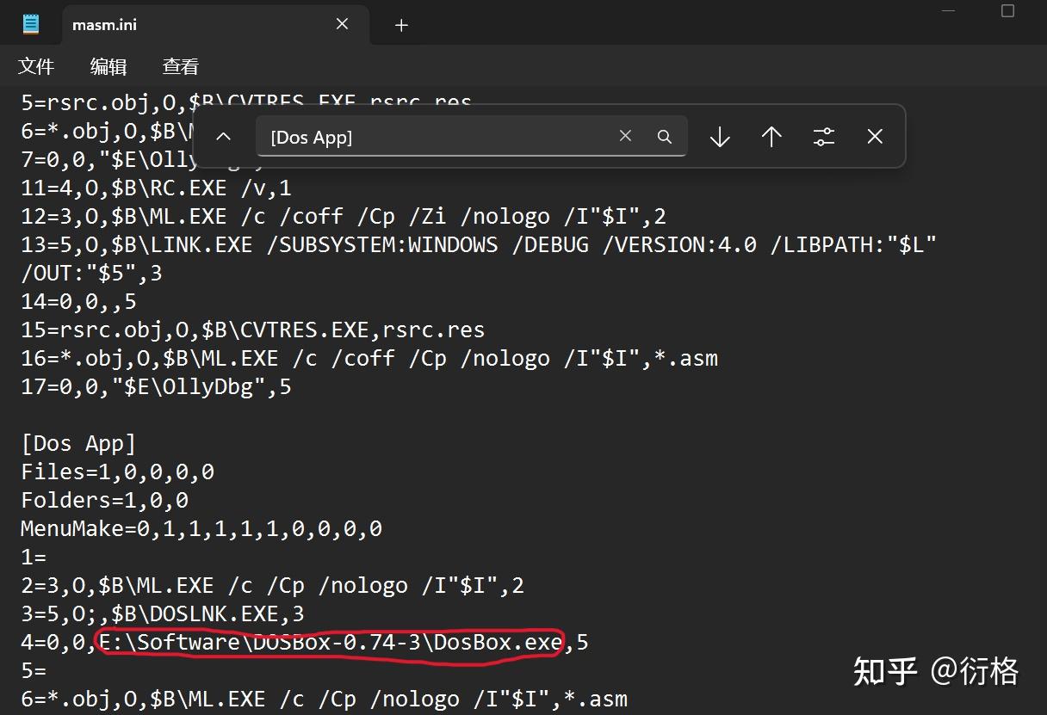Collapse the find bar via the up chevron
1047x715 pixels.
tap(223, 136)
